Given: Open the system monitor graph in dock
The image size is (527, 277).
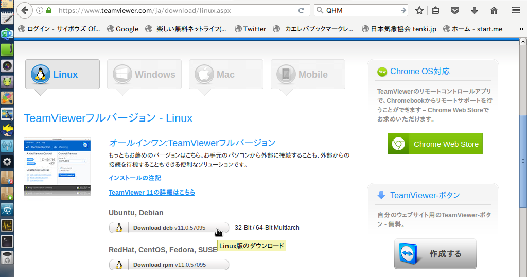Looking at the screenshot, I should (x=7, y=226).
